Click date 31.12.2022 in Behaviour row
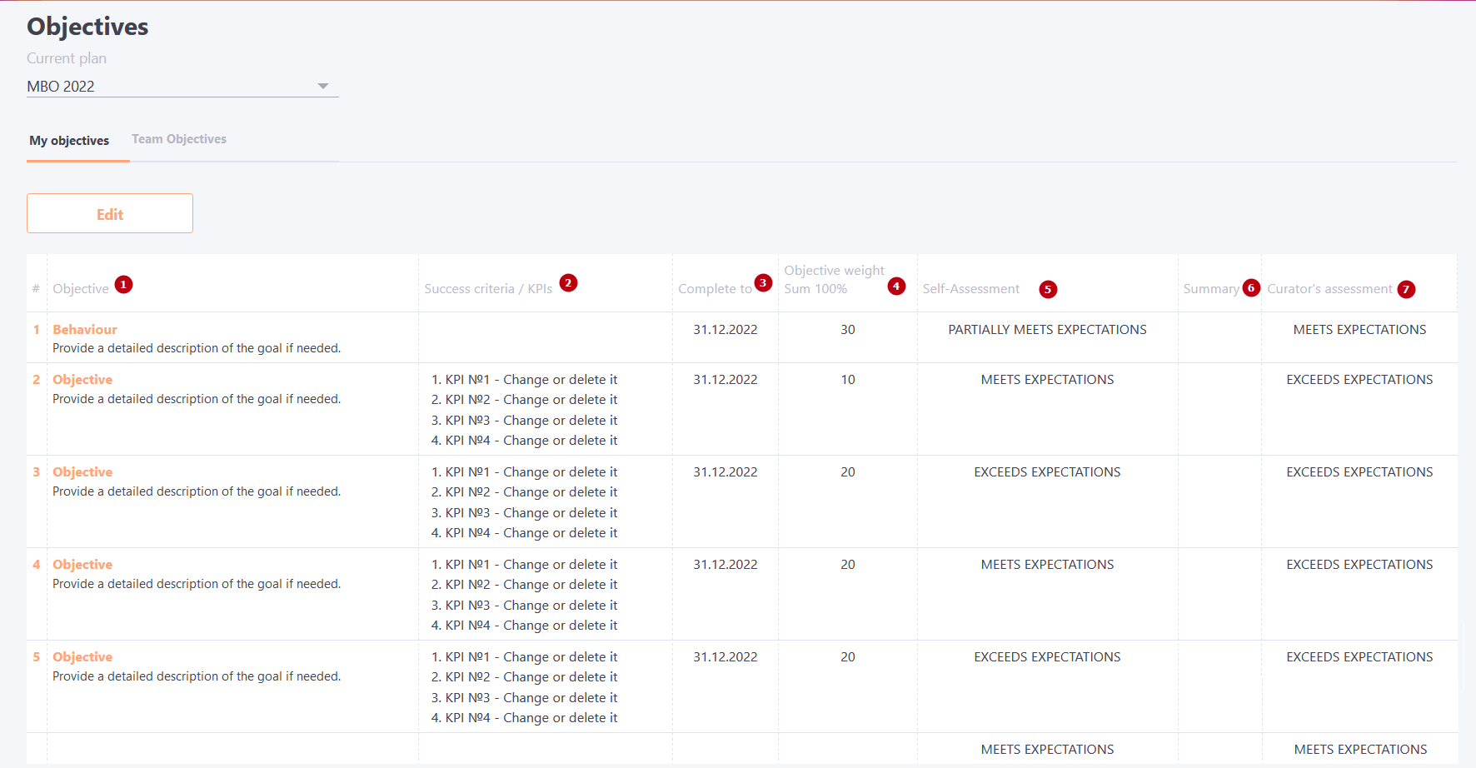1476x768 pixels. click(x=726, y=330)
